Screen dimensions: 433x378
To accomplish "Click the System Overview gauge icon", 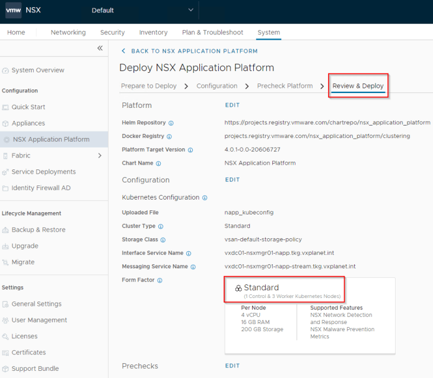I will [x=5, y=71].
